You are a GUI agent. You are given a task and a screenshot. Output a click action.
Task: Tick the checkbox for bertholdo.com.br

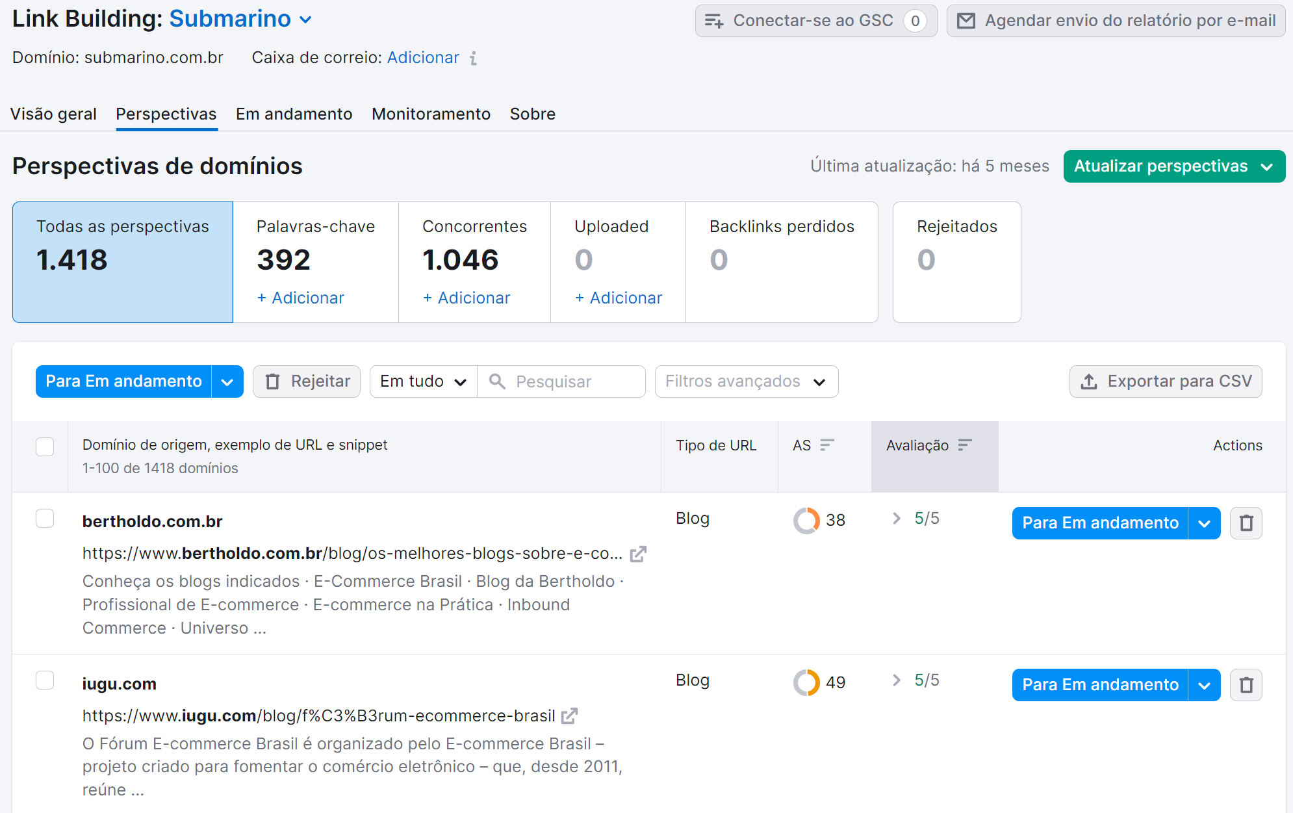(x=45, y=519)
